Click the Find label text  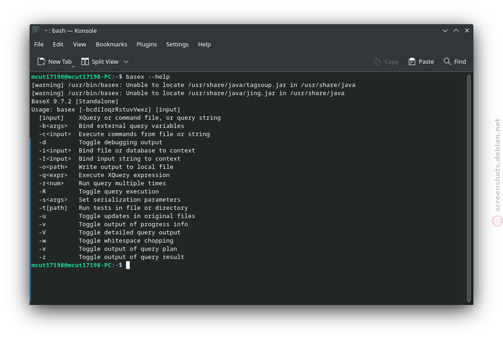tap(460, 61)
